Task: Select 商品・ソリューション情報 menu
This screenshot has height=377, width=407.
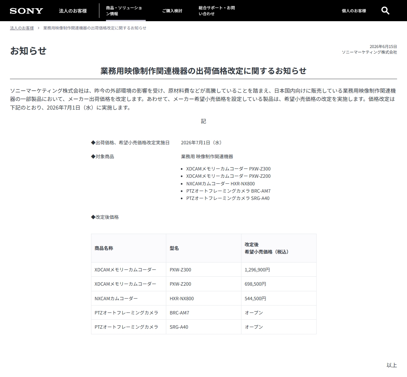Action: (126, 11)
